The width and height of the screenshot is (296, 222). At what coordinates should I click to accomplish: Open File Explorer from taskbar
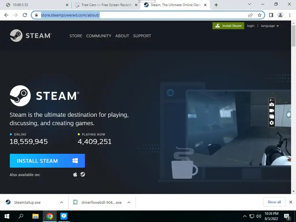pos(35,216)
